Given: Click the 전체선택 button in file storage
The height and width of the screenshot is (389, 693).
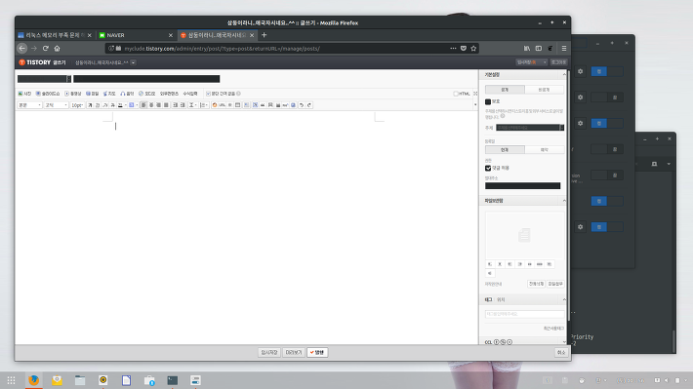Looking at the screenshot, I should 536,284.
